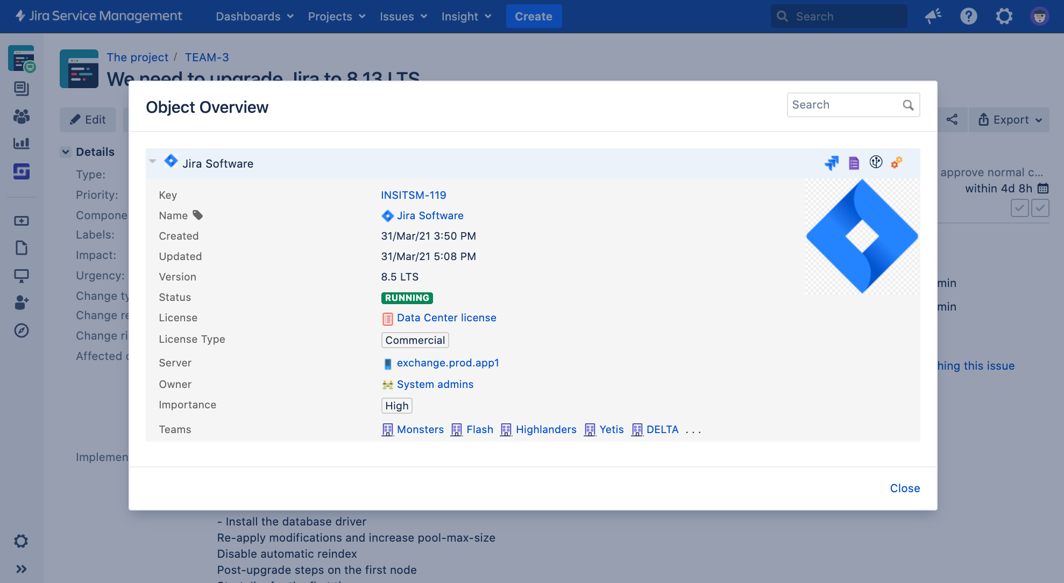Click the tag icon beside Name label
Screen dimensions: 1064x583
pos(198,215)
